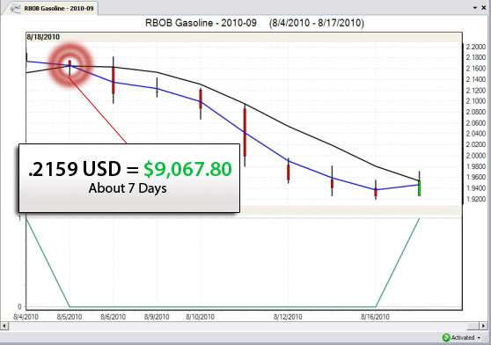Screen dimensions: 491x345
Task: Click the Activated status label
Action: tap(463, 337)
